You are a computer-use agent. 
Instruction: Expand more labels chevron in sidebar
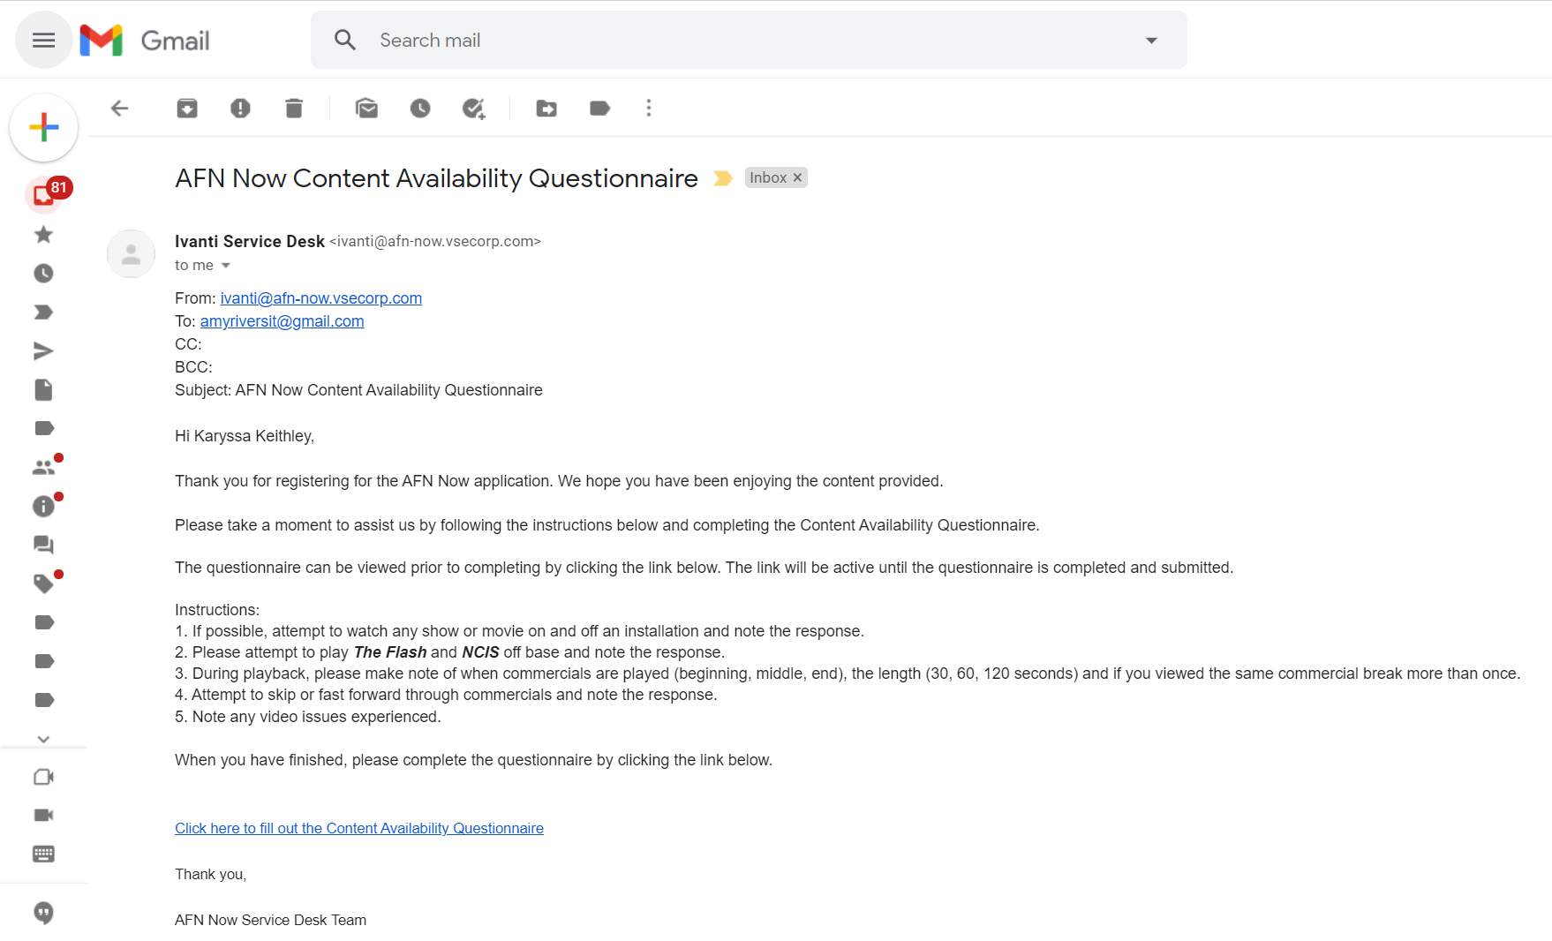[x=43, y=739]
